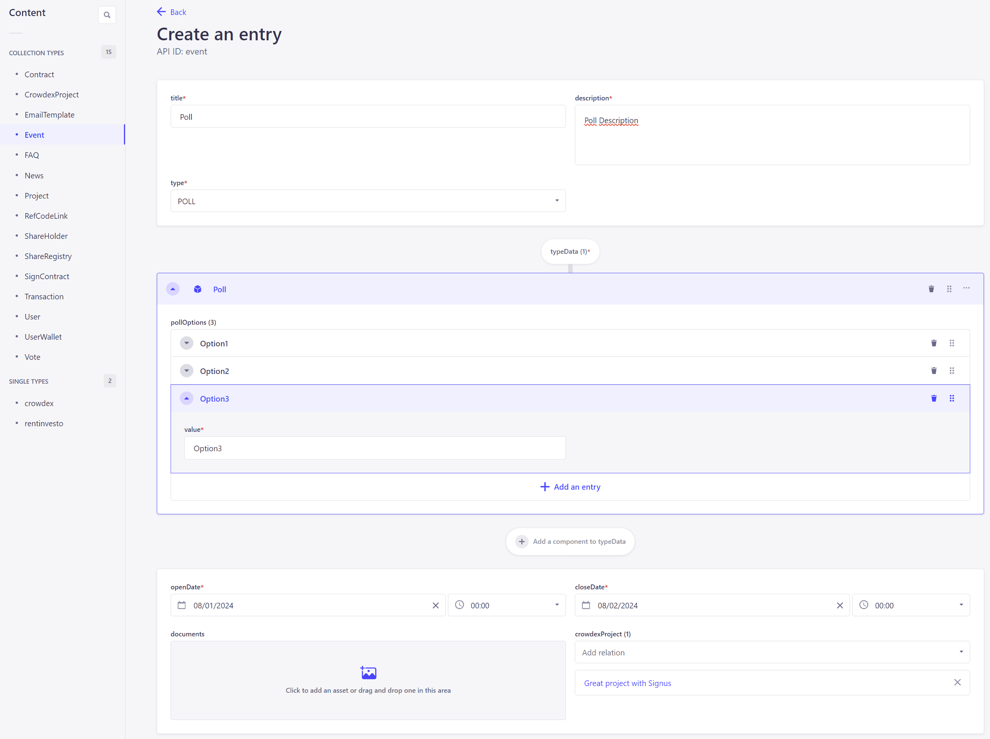
Task: Open the closeDate time dropdown
Action: click(x=910, y=605)
